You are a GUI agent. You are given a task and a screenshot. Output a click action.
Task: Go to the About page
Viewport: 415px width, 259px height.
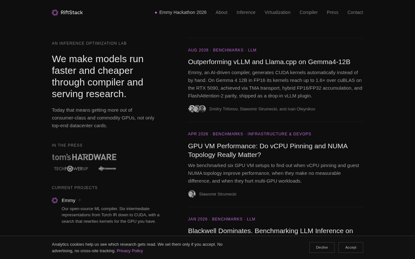(x=221, y=12)
